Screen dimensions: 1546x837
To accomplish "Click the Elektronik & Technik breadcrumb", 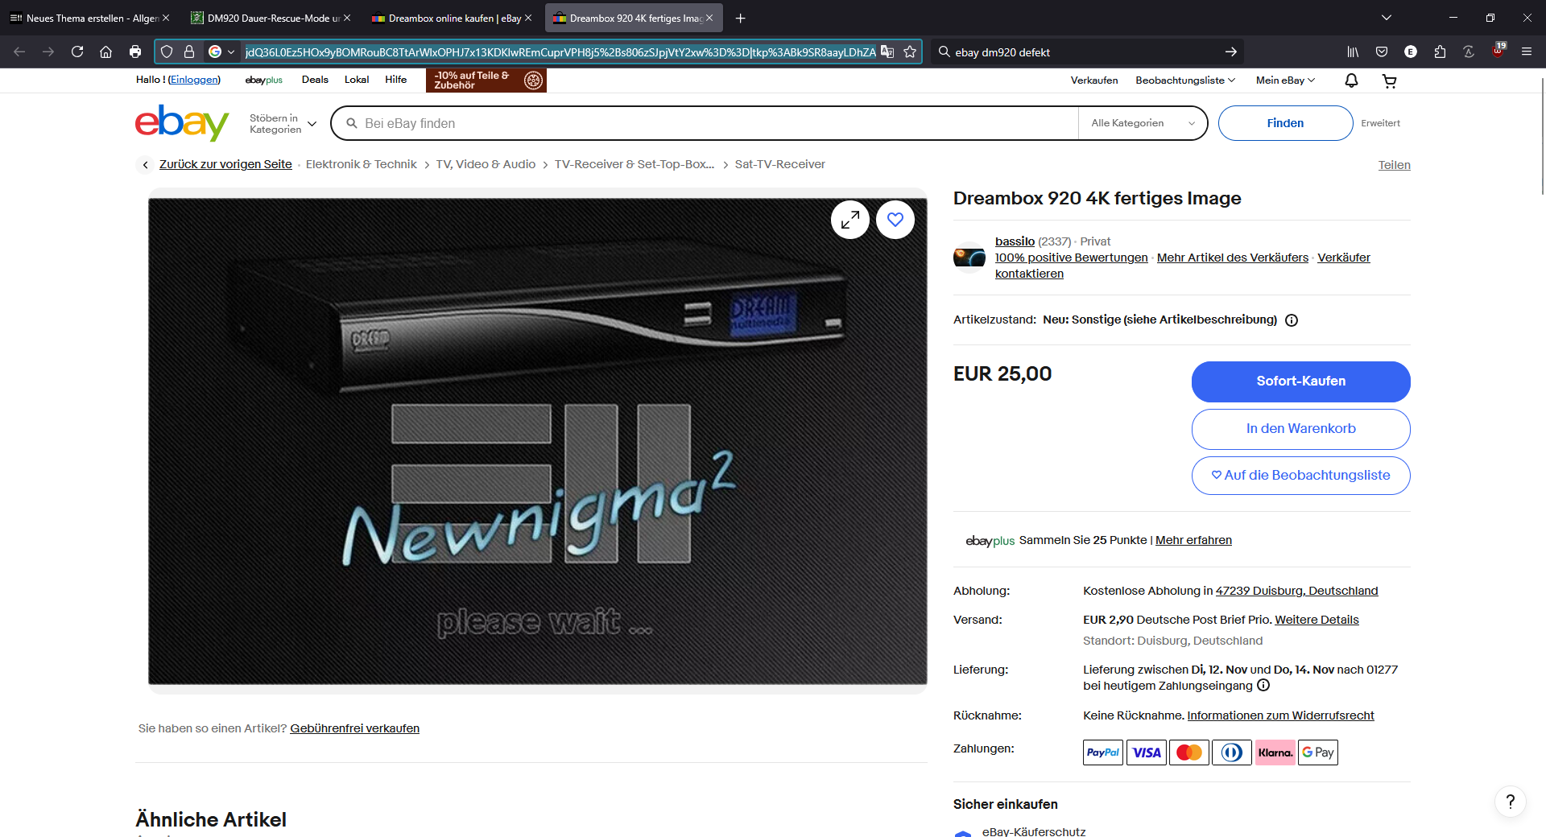I will coord(361,164).
